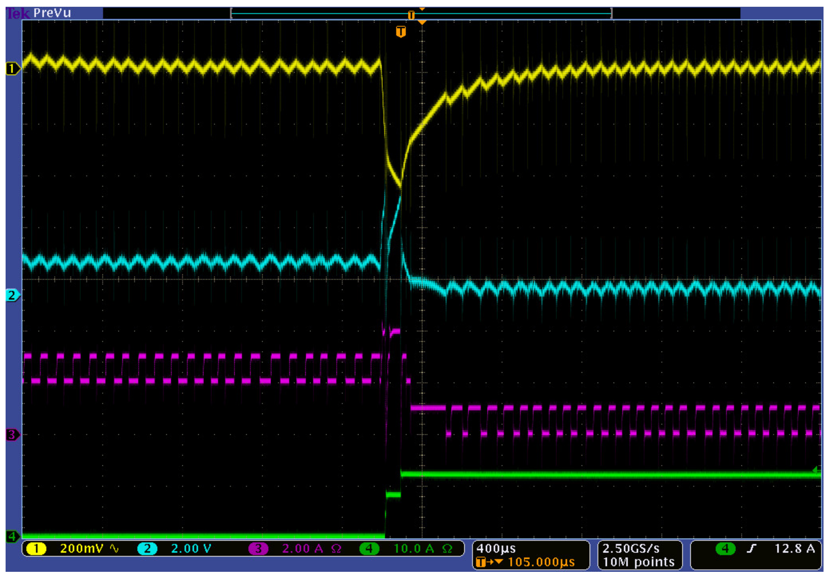This screenshot has width=830, height=578.
Task: Open the 2.50GS/s sample rate readout
Action: [x=631, y=548]
